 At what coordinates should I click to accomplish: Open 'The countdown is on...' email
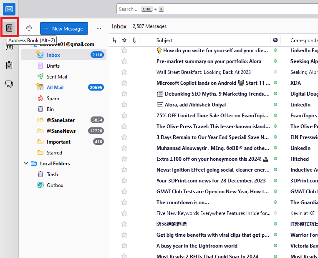(x=182, y=202)
